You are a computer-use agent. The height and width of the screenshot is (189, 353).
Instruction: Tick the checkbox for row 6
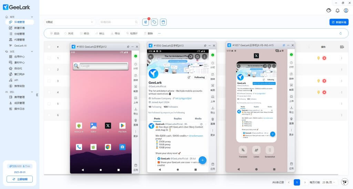(x=49, y=115)
